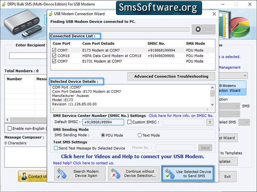
Task: Click up arrow in Selected Device Details scrollbar
Action: (x=212, y=88)
